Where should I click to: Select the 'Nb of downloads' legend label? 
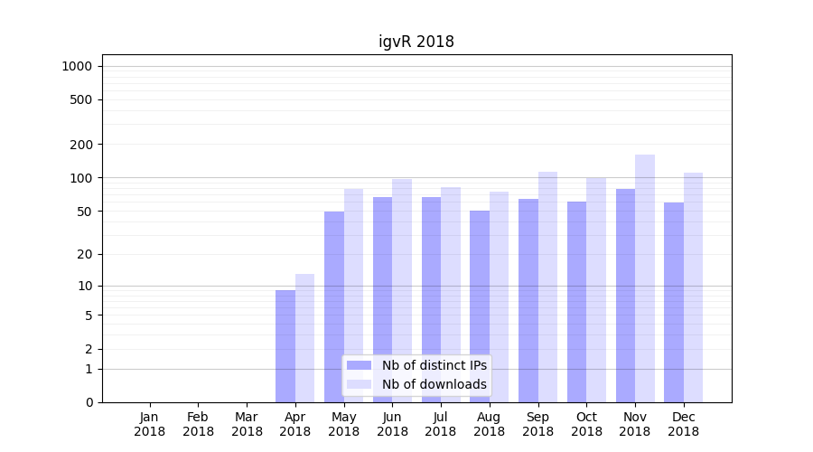434,384
